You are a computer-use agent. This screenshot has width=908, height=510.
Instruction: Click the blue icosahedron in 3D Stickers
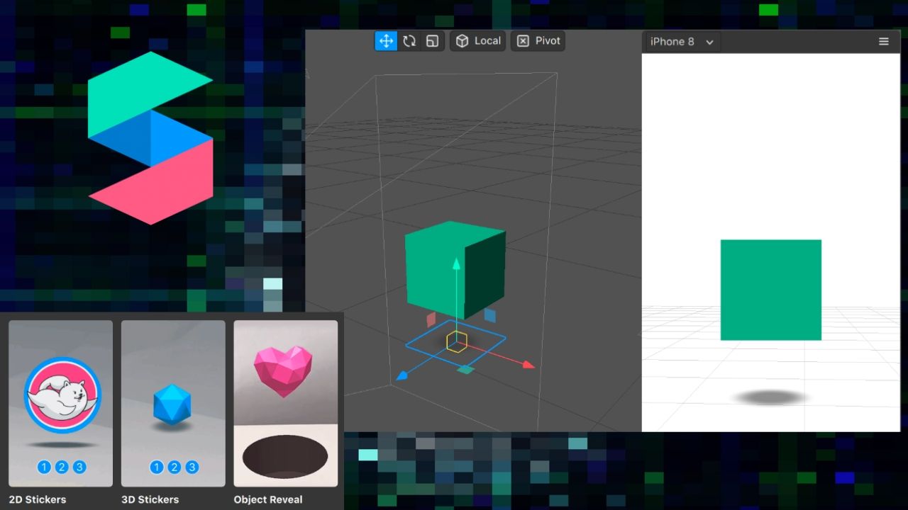click(x=172, y=404)
